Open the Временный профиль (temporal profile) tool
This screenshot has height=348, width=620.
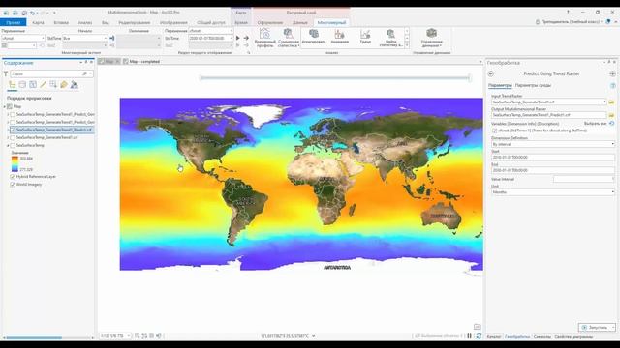pos(264,38)
